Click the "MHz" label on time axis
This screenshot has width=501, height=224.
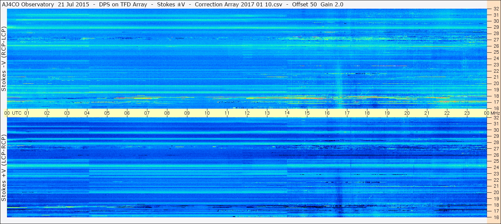[x=495, y=113]
